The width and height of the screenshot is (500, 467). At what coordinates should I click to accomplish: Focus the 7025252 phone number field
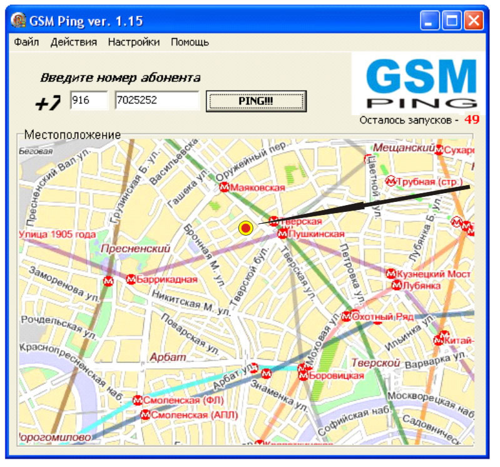coord(157,101)
